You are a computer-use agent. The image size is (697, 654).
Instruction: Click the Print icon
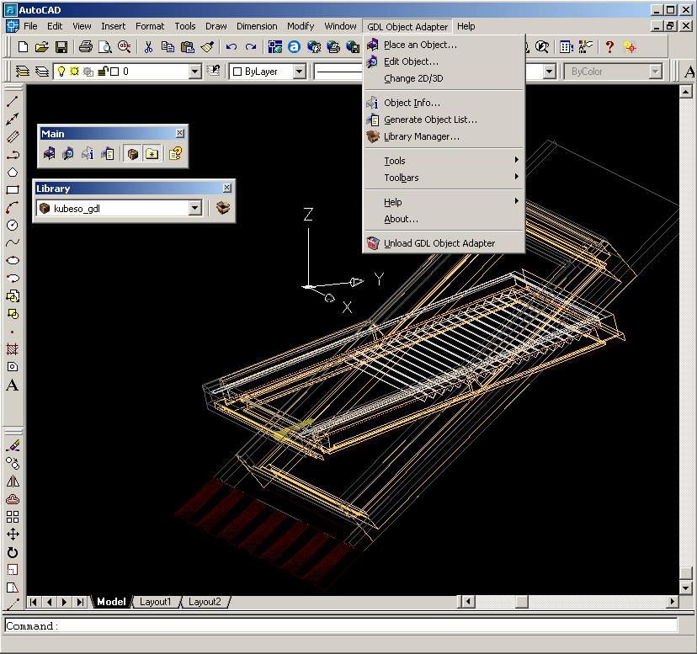point(85,46)
